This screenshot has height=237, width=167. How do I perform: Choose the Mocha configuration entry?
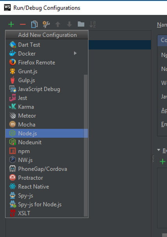click(x=47, y=125)
